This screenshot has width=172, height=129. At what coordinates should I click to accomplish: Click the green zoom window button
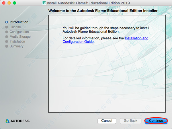coord(15,3)
